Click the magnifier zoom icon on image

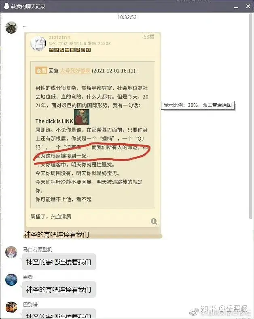[154, 221]
